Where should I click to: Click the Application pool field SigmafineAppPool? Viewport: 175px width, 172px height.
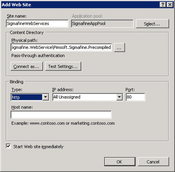[102, 23]
